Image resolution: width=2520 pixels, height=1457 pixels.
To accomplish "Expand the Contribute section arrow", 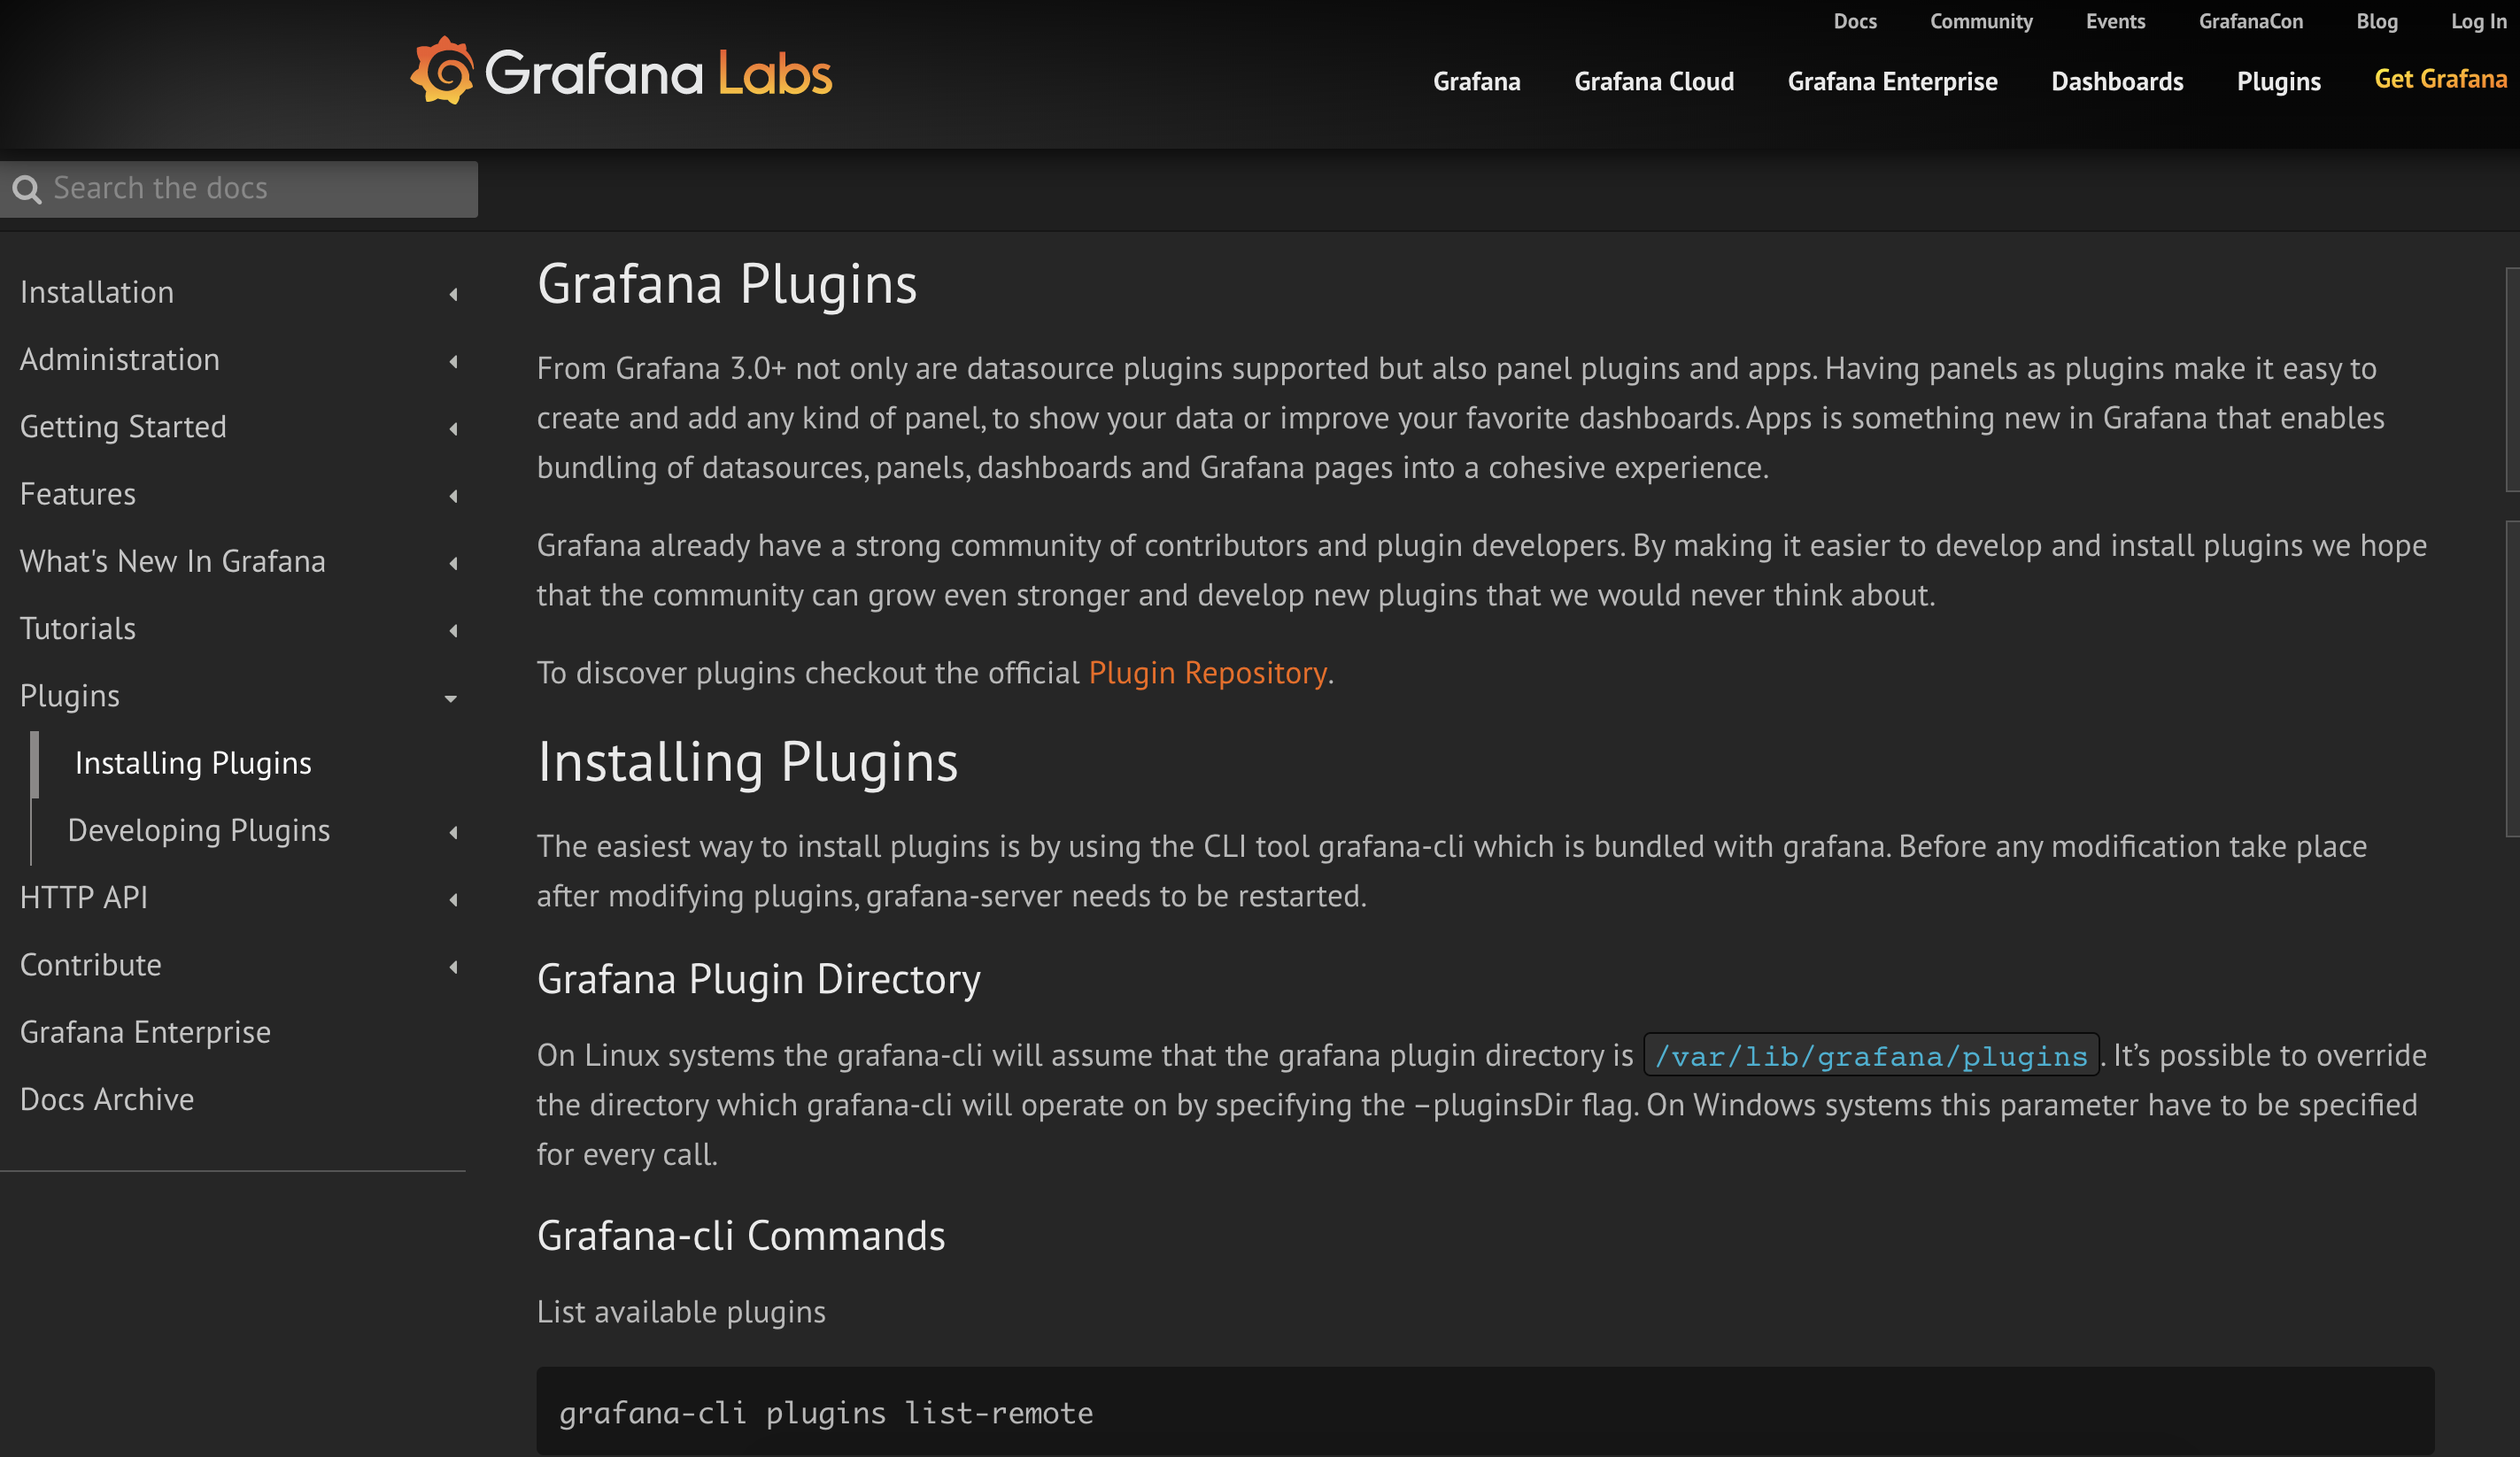I will (x=453, y=966).
